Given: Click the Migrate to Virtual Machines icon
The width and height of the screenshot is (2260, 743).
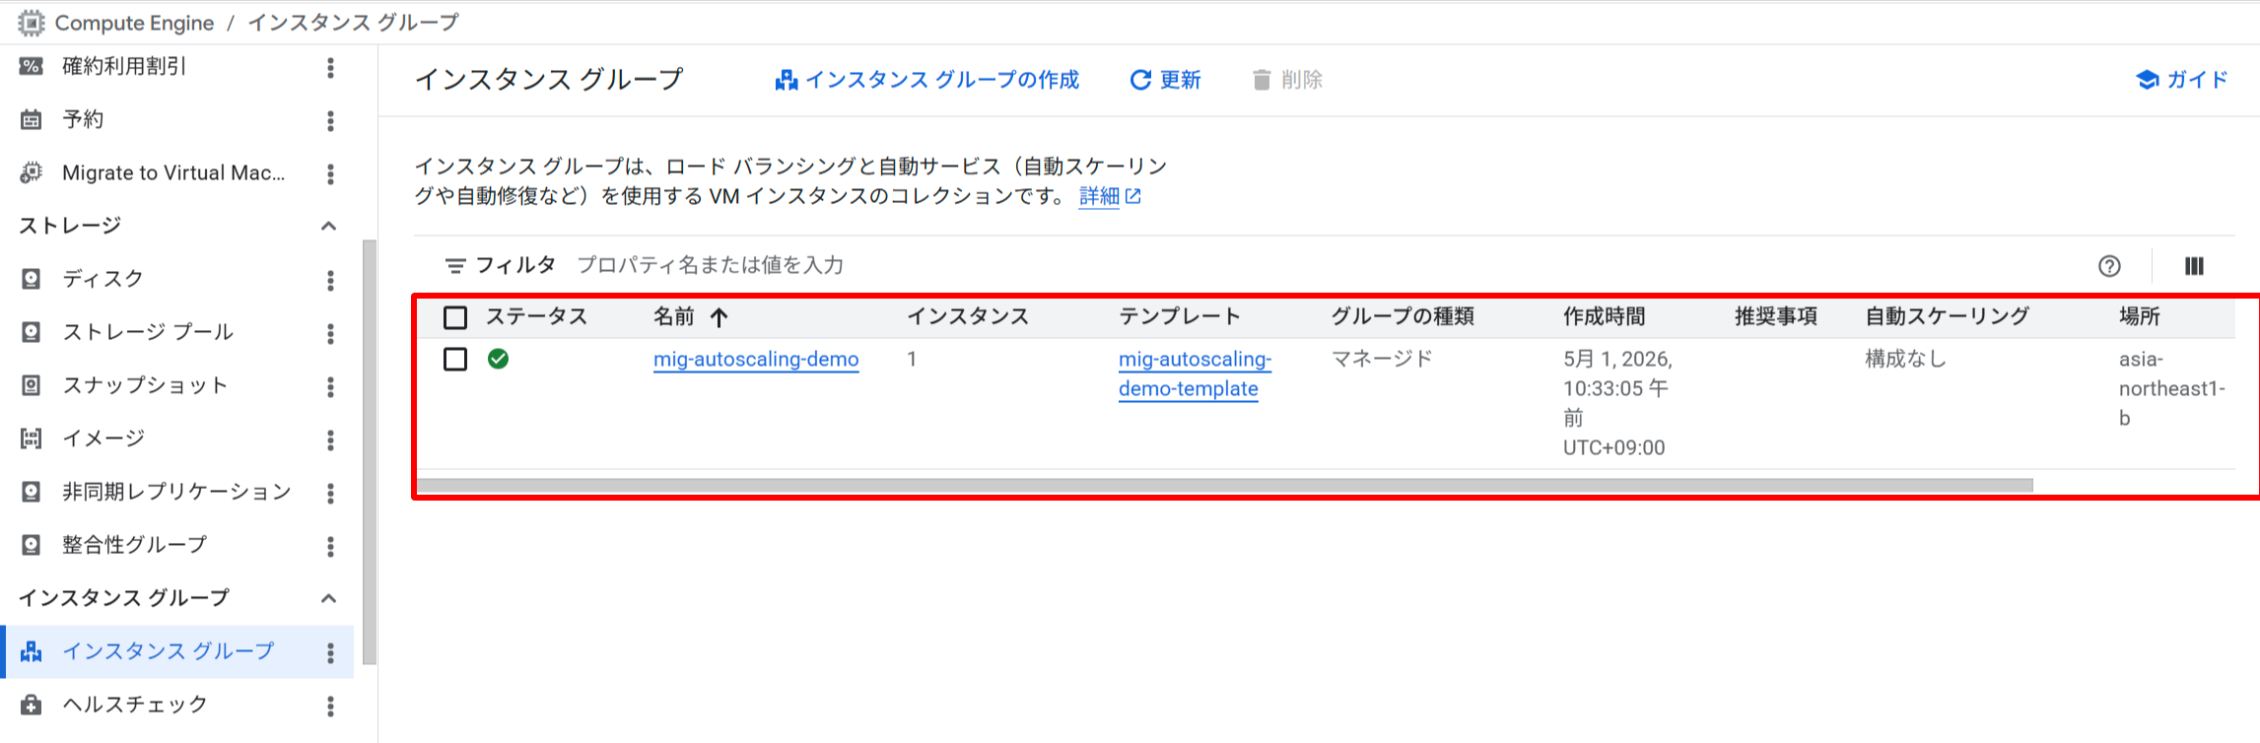Looking at the screenshot, I should point(32,172).
